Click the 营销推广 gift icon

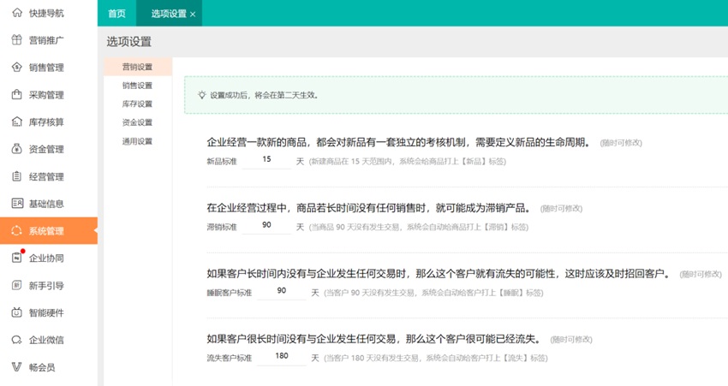(x=17, y=40)
